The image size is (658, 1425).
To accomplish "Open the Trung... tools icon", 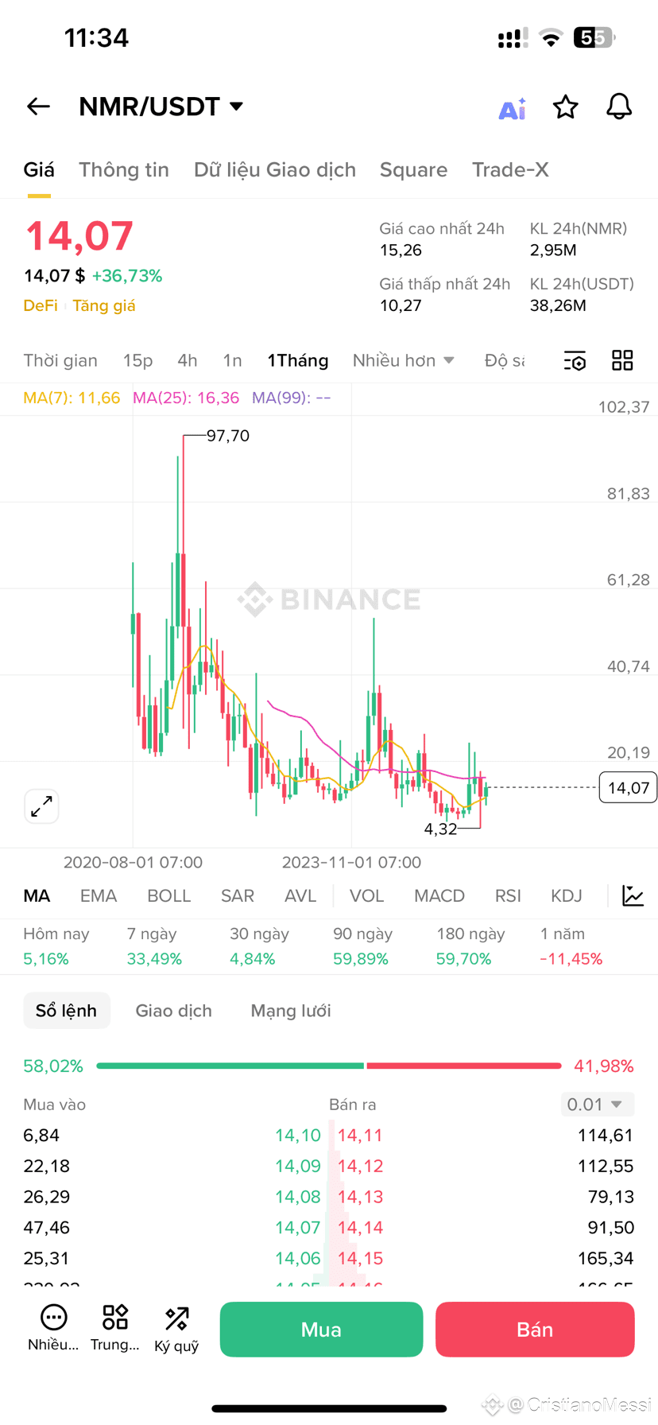I will pos(115,1328).
